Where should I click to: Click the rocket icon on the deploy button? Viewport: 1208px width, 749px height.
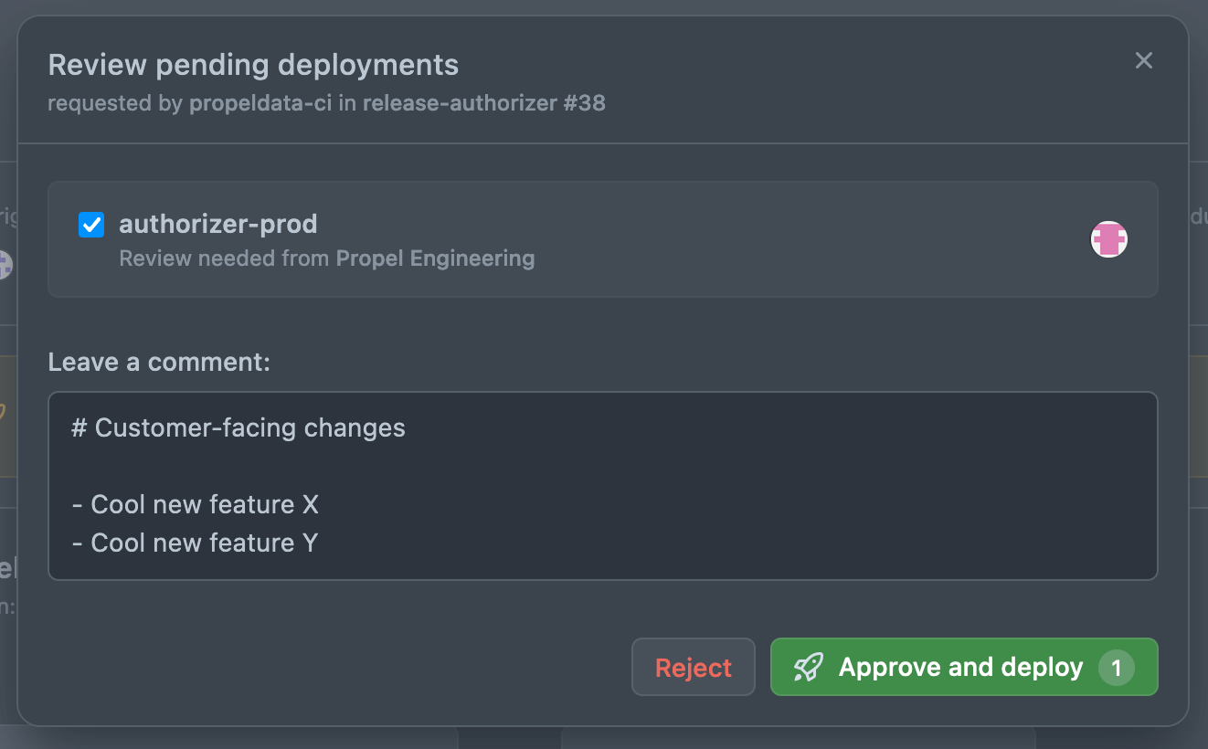pyautogui.click(x=808, y=668)
